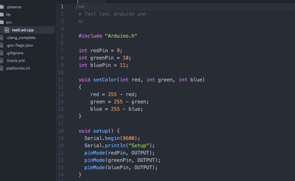Click pinMode(greenPin, OUTPUT) line
This screenshot has height=181, width=295.
coord(122,160)
